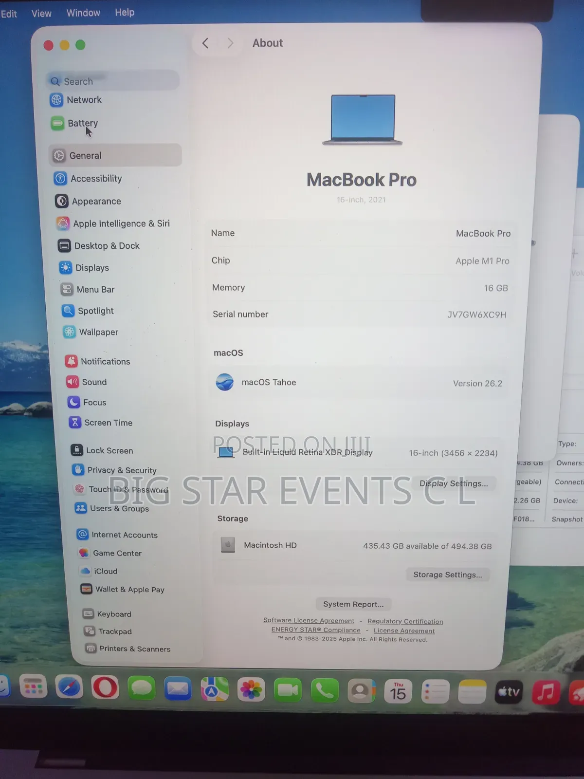Click the Search field in sidebar
The width and height of the screenshot is (584, 779).
(x=113, y=81)
